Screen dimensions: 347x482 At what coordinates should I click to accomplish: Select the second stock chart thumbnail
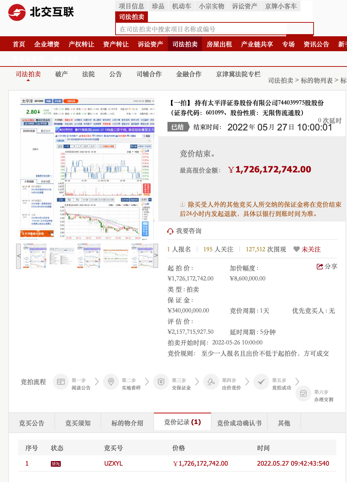tap(61, 256)
